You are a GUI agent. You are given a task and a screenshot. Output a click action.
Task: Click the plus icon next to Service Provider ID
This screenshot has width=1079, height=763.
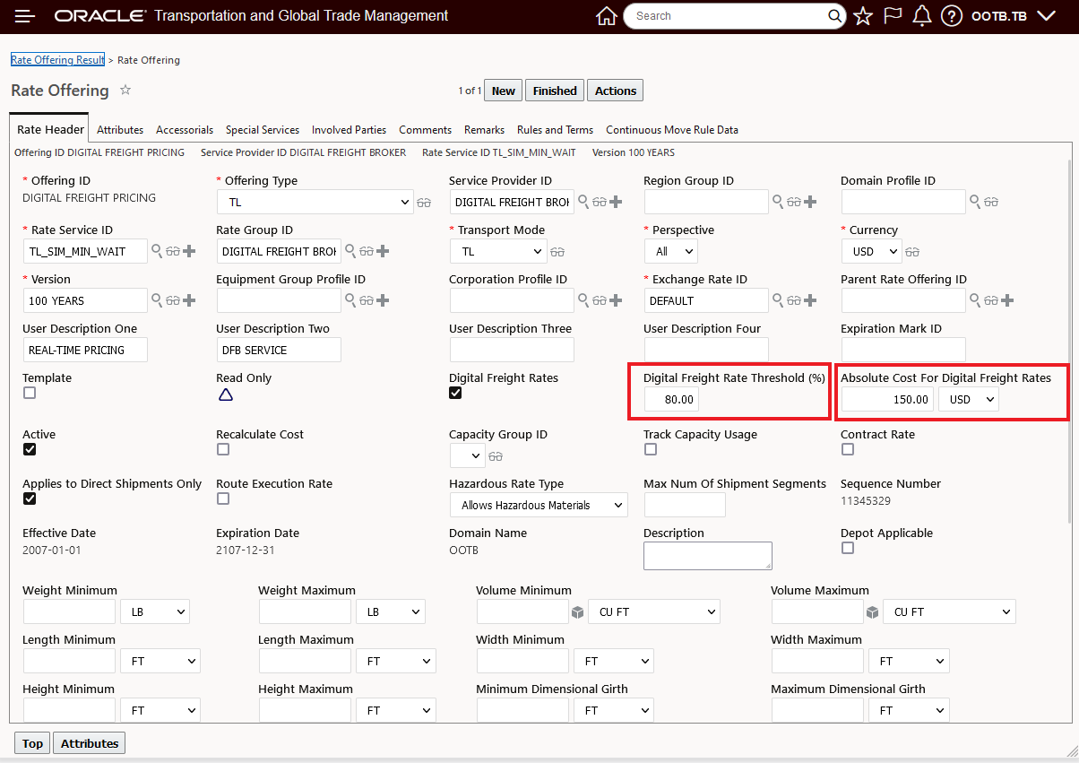tap(616, 202)
